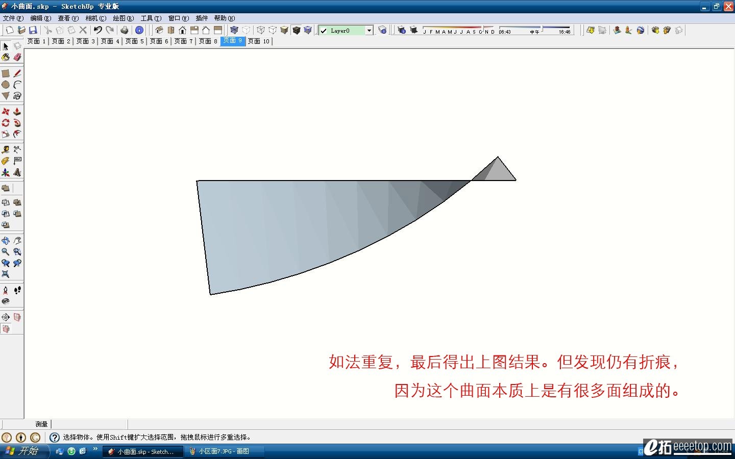
Task: Choose the Section Plane tool
Action: (x=6, y=317)
